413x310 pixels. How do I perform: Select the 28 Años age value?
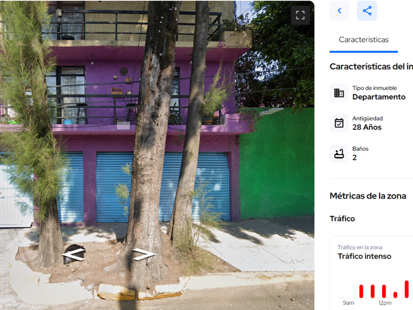click(x=367, y=127)
